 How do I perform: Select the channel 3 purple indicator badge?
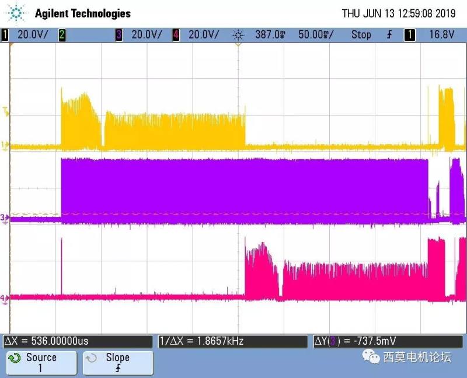pyautogui.click(x=119, y=35)
